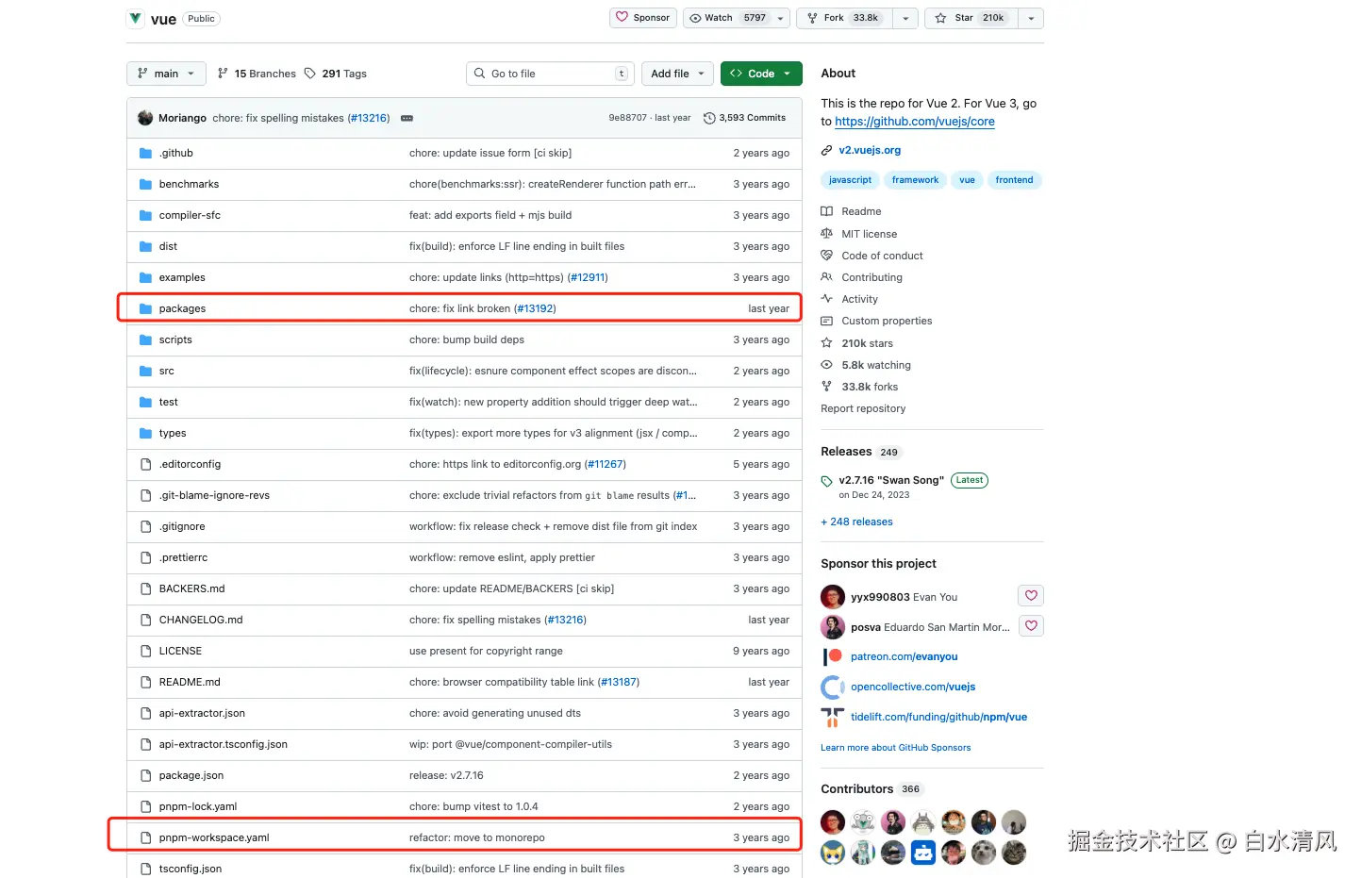Open the packages folder icon
This screenshot has height=878, width=1361.
click(x=145, y=308)
